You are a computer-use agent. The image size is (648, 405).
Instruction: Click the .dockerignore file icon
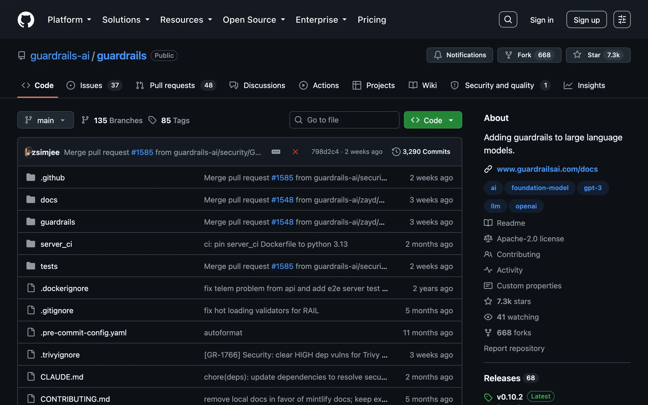click(x=31, y=288)
